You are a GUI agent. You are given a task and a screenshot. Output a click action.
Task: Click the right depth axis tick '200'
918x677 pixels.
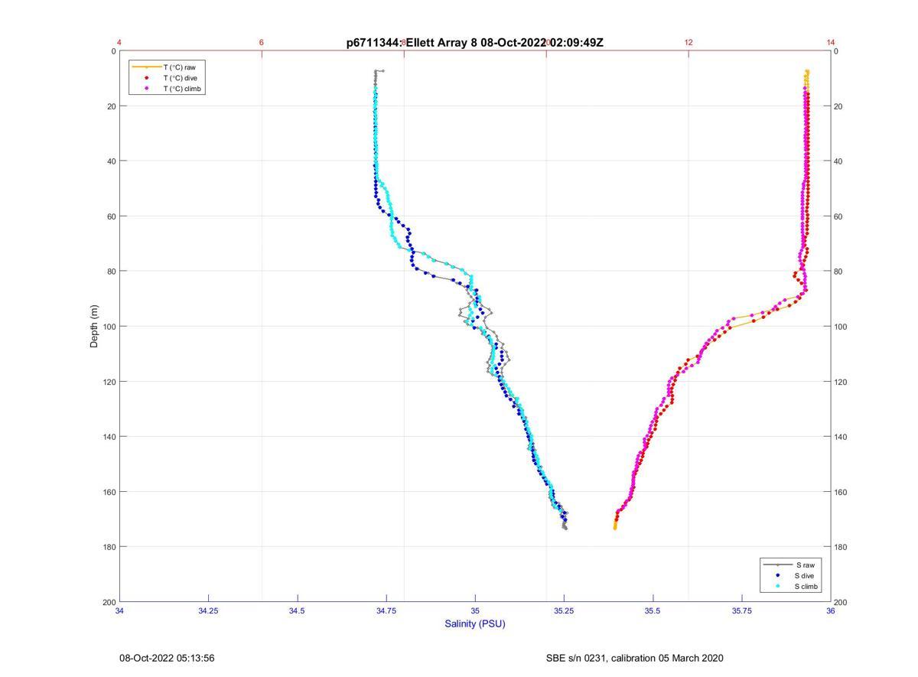click(841, 602)
